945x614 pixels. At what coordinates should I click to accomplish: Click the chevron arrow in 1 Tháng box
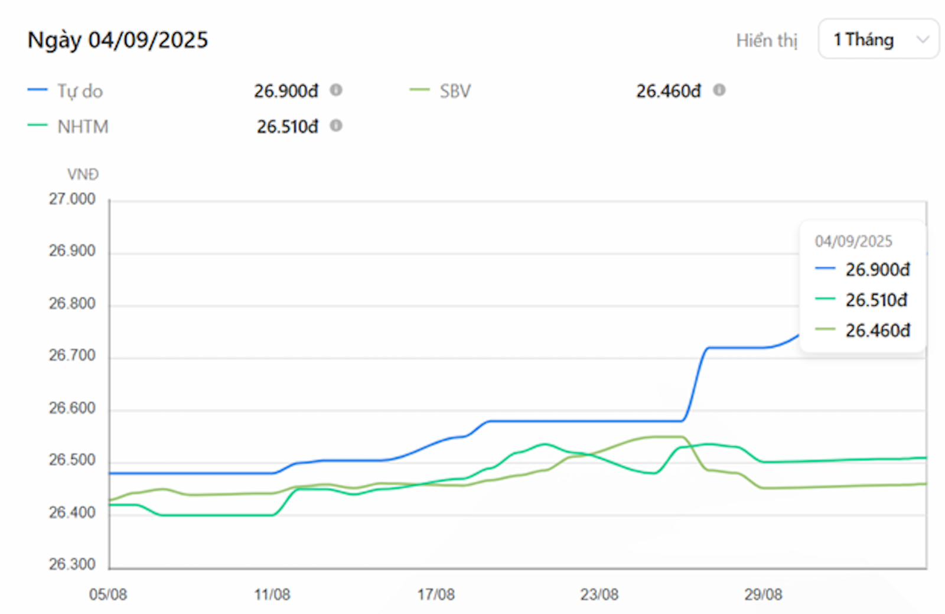tap(922, 40)
